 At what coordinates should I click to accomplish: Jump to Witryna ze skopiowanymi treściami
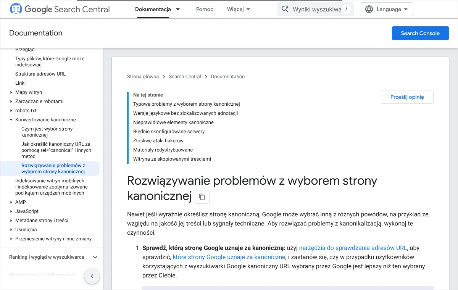coord(172,159)
